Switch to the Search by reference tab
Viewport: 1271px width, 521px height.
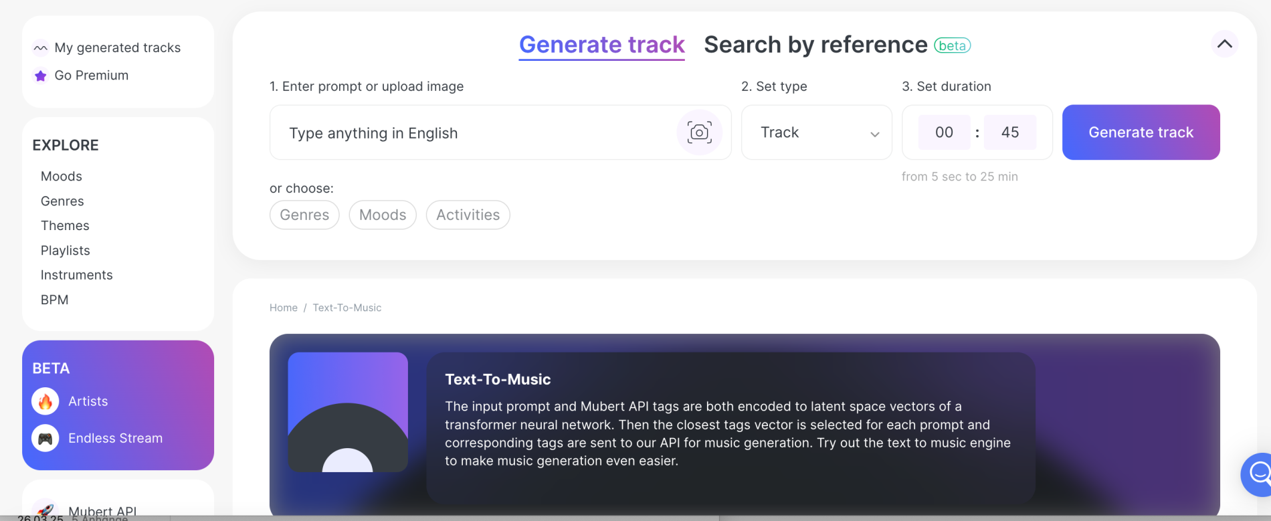[815, 45]
